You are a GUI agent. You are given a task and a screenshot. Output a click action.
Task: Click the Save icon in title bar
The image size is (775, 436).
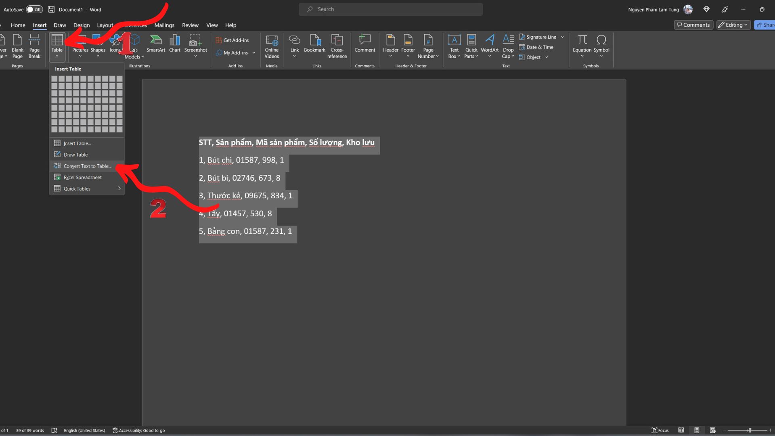point(51,9)
